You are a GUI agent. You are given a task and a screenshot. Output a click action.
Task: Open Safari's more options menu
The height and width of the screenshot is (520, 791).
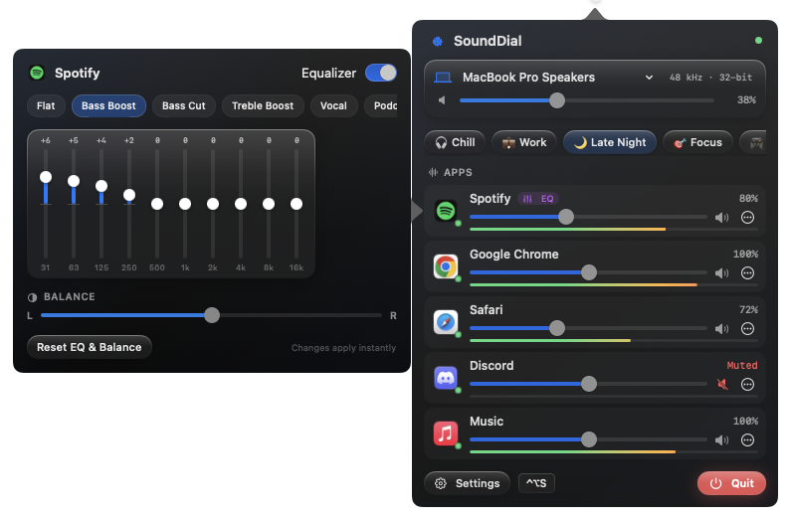747,328
